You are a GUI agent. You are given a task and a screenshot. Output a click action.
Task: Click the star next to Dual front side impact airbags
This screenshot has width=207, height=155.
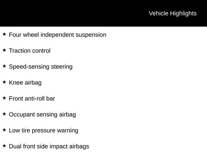(4, 146)
